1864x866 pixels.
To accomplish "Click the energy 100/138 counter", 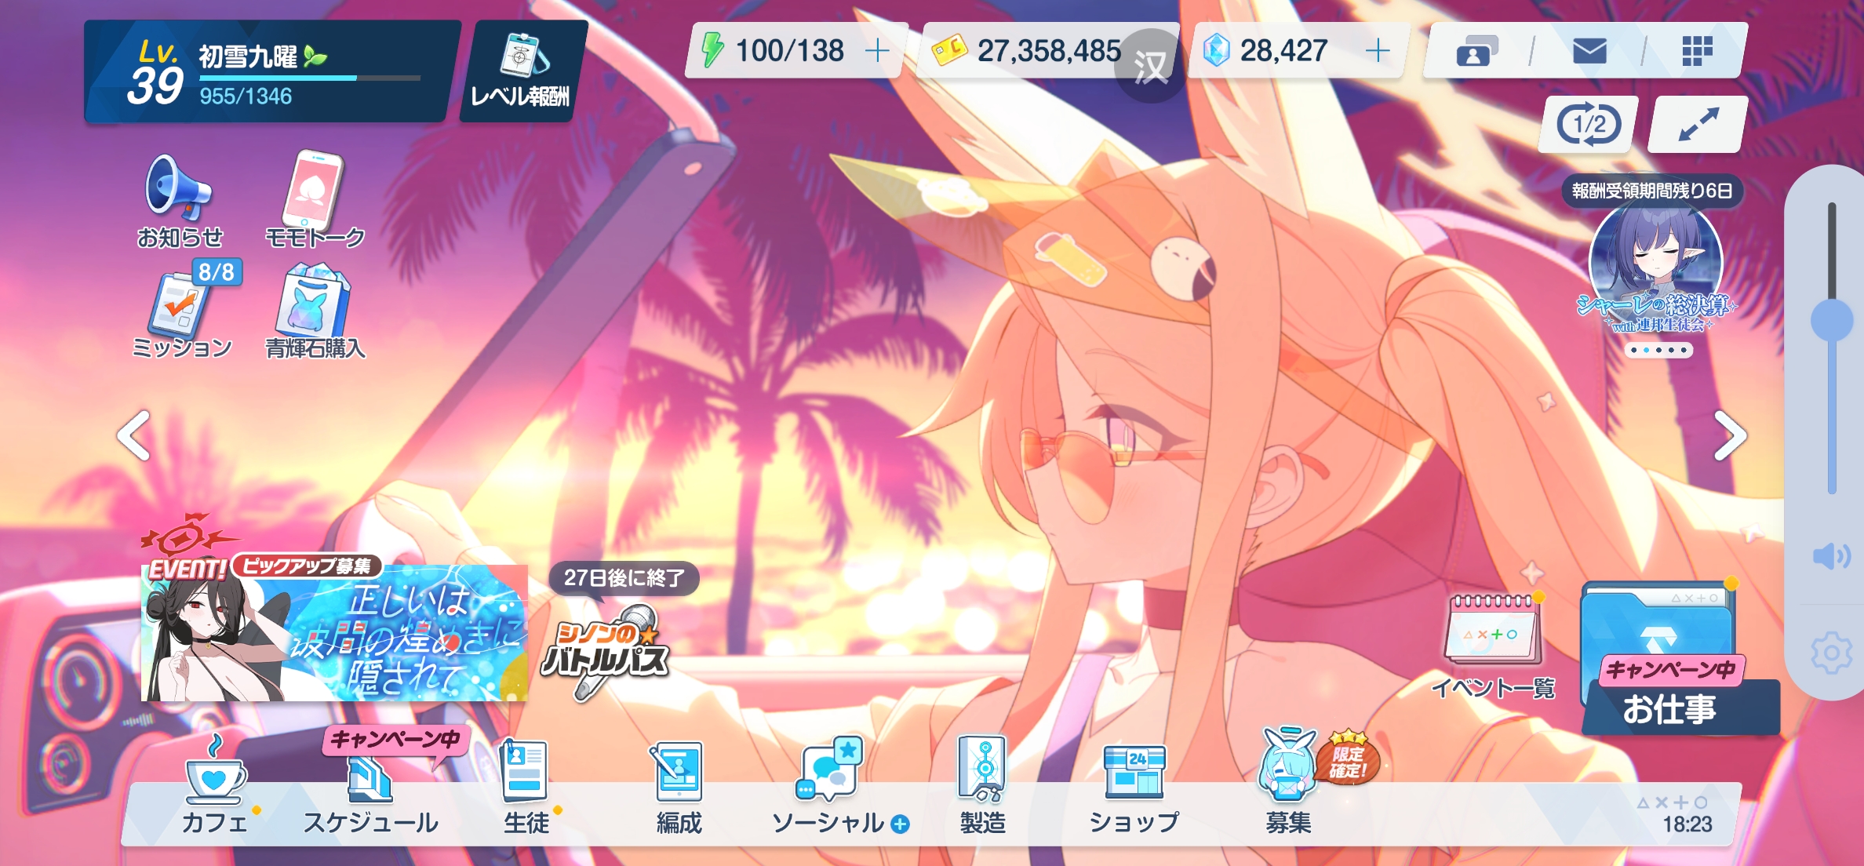I will (x=789, y=51).
